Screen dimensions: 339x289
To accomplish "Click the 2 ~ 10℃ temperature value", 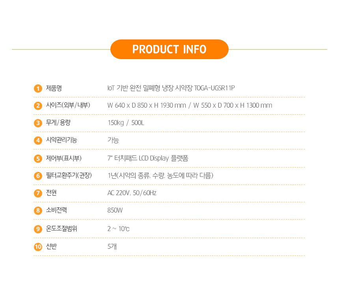I will pyautogui.click(x=118, y=229).
